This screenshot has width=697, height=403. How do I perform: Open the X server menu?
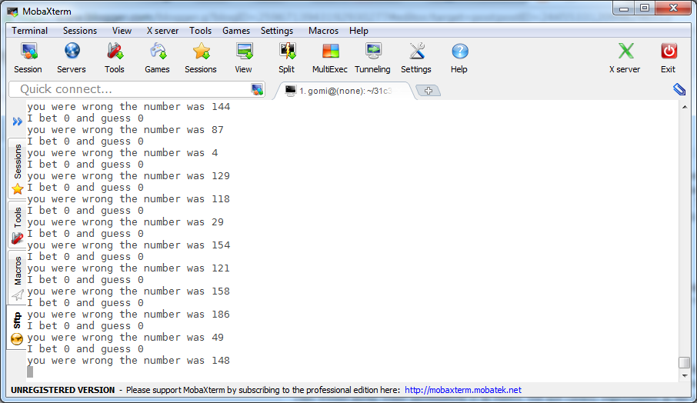coord(162,31)
